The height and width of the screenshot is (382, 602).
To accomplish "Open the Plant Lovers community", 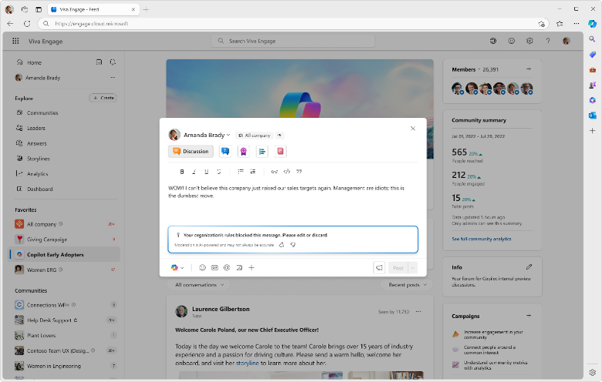I will pyautogui.click(x=66, y=335).
